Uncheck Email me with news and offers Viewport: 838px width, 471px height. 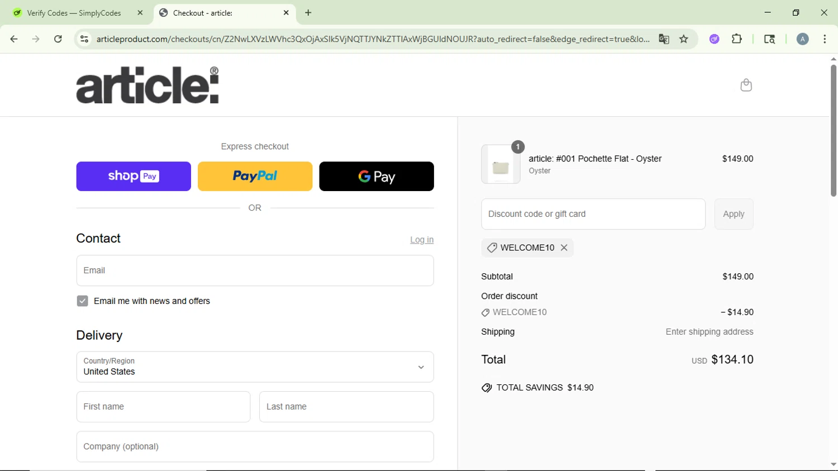pos(83,301)
